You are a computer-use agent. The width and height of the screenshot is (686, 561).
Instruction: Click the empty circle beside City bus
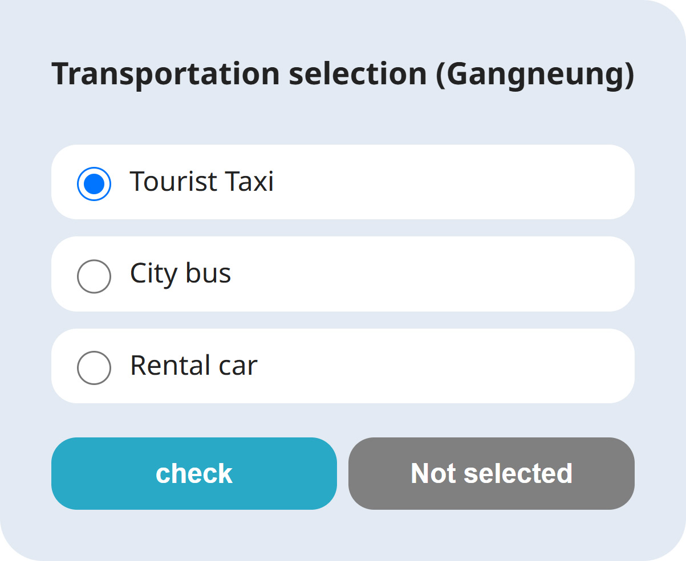(x=94, y=276)
